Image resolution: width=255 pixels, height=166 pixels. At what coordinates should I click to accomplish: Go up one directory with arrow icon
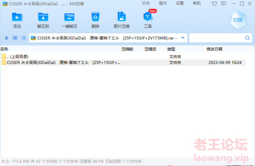click(6, 38)
